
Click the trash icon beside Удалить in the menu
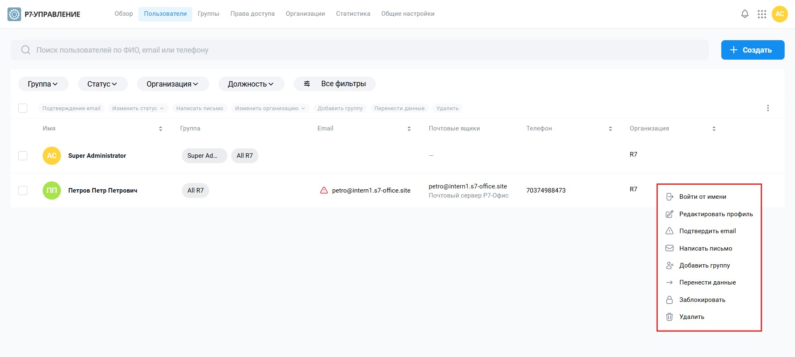tap(669, 317)
